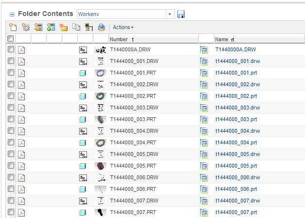
Task: Check the box for T1444000_001.PRT row
Action: [11, 73]
